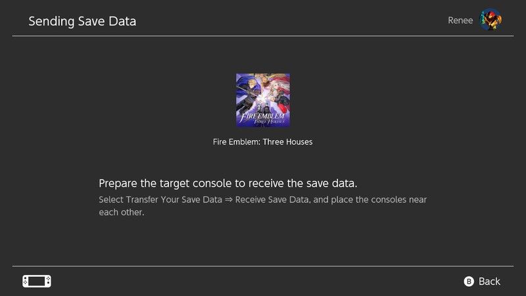Screen dimensions: 526x296
Task: Click Renee's user avatar icon
Action: click(491, 20)
